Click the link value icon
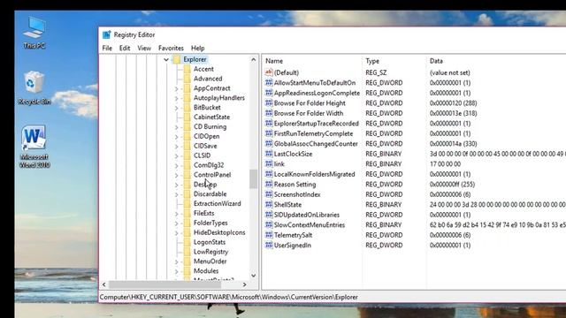This screenshot has height=318, width=566. 269,163
